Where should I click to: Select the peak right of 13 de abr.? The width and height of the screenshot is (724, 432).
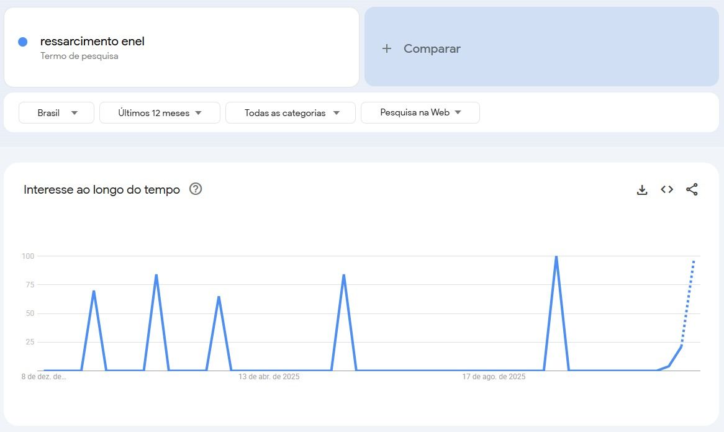pyautogui.click(x=343, y=275)
